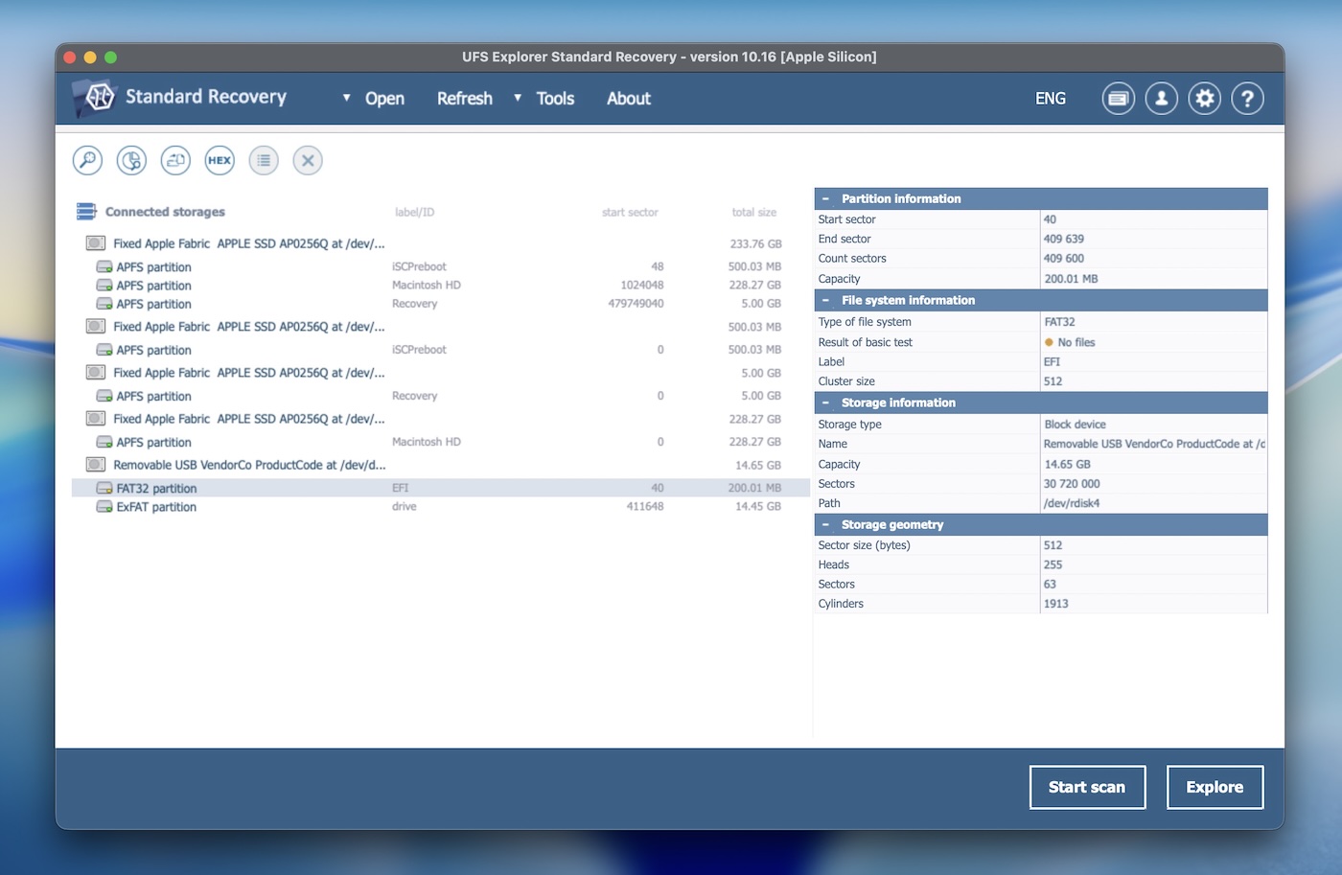The image size is (1342, 875).
Task: Collapse the Partition information section
Action: 825,198
